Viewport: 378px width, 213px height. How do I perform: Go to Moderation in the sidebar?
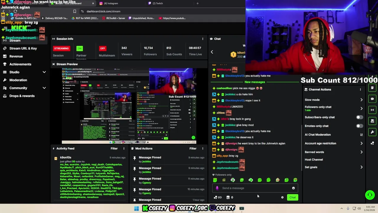click(x=18, y=80)
